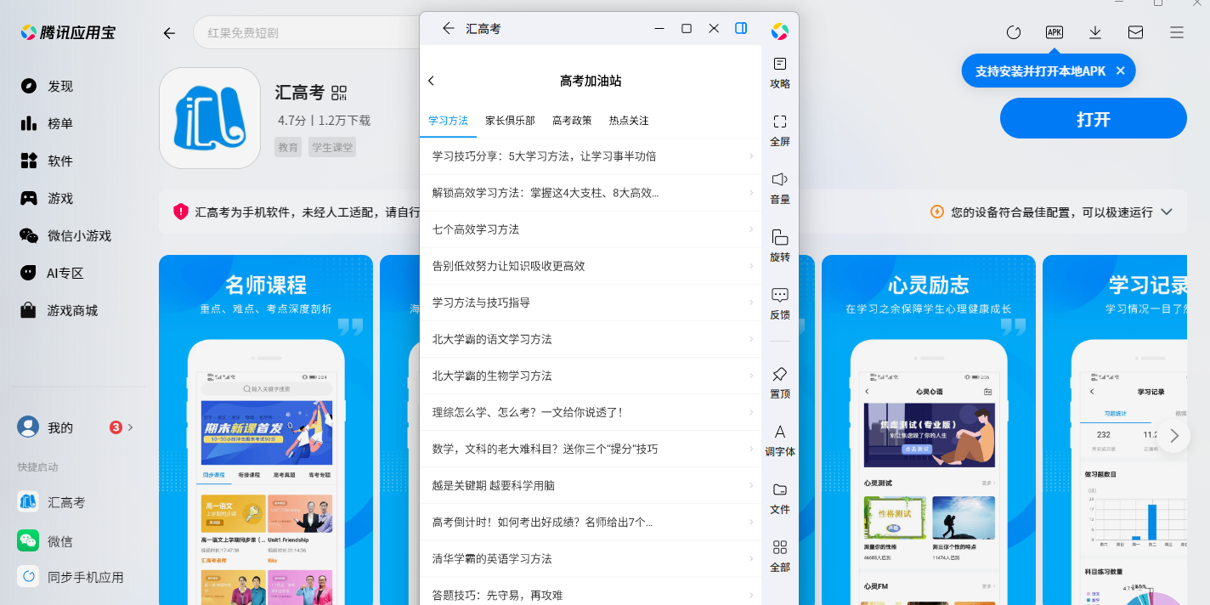This screenshot has height=605, width=1210.
Task: Click the 腾讯应用宝 logo
Action: (68, 33)
